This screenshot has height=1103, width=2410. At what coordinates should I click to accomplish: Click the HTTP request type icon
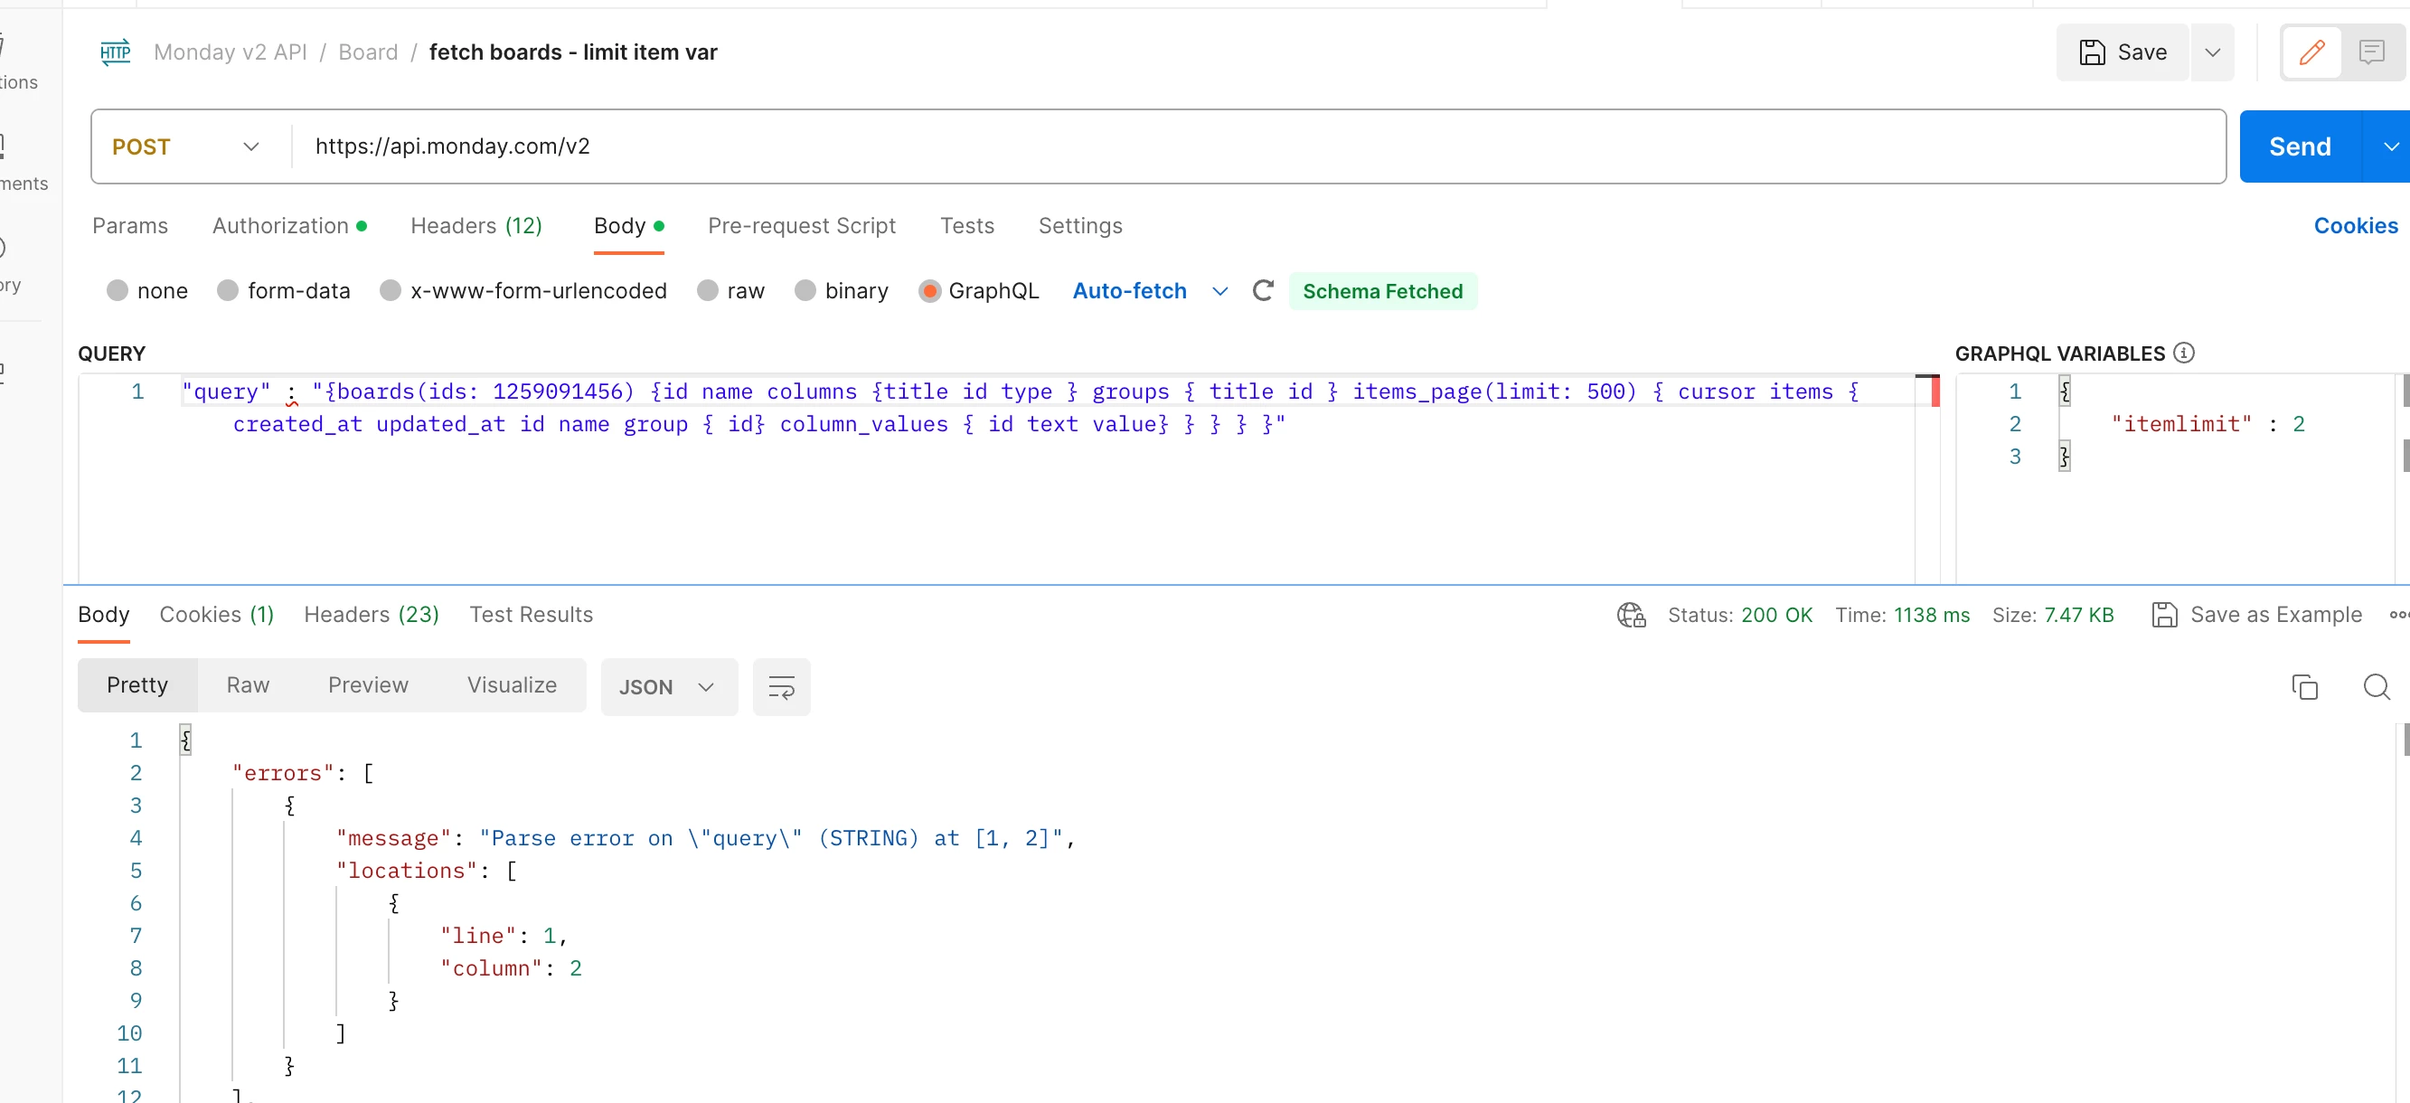(115, 52)
